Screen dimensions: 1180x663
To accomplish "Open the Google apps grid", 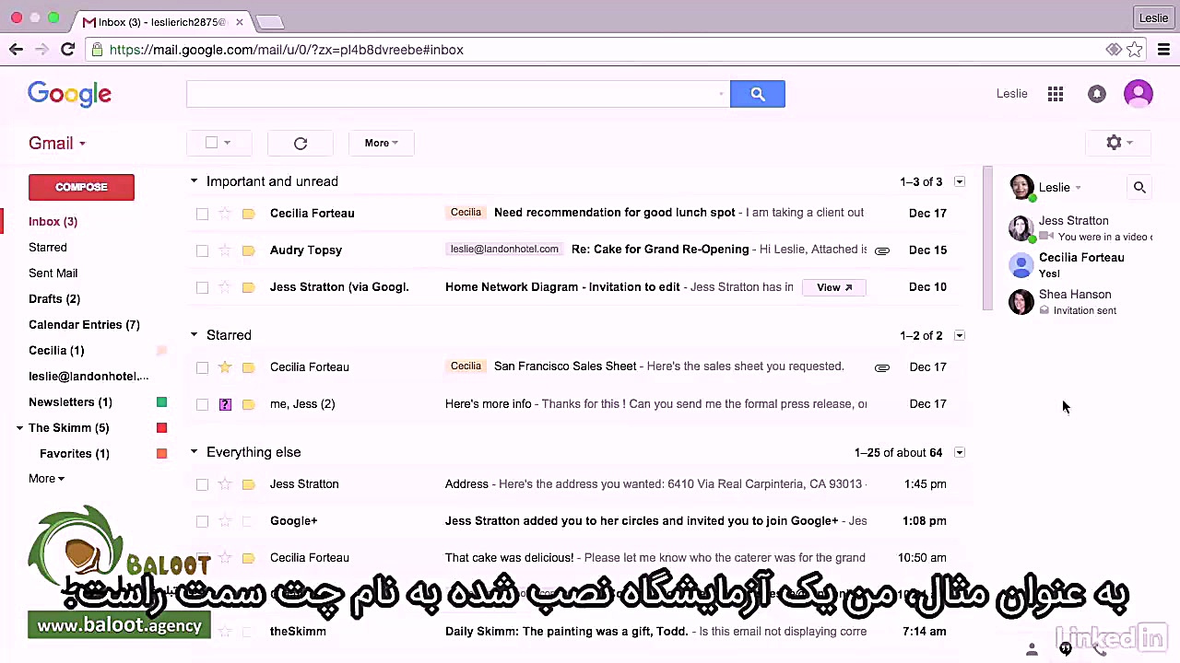I will [1056, 94].
